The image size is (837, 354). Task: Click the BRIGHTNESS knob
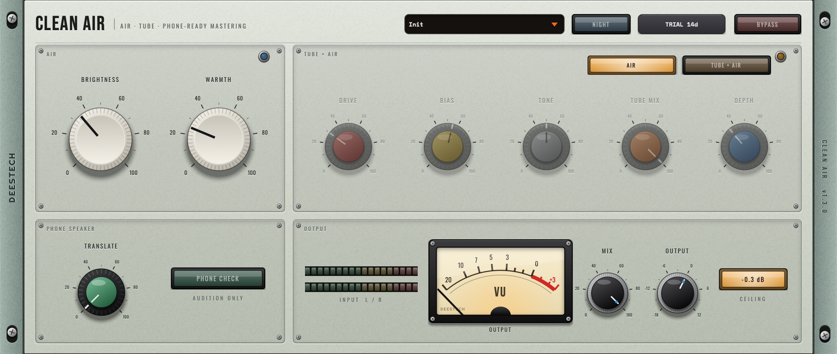(101, 139)
